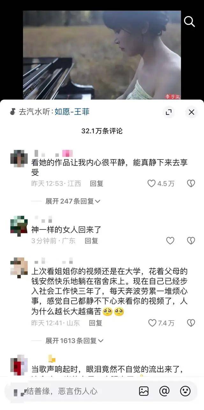
Task: Reply to the 江西 comment
Action: pyautogui.click(x=97, y=183)
